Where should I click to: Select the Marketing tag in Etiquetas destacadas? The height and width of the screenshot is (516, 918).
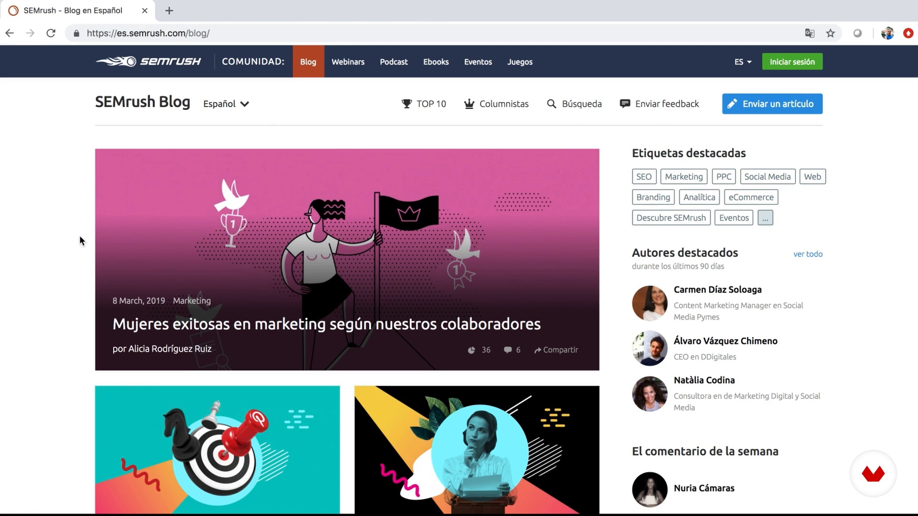pos(684,177)
